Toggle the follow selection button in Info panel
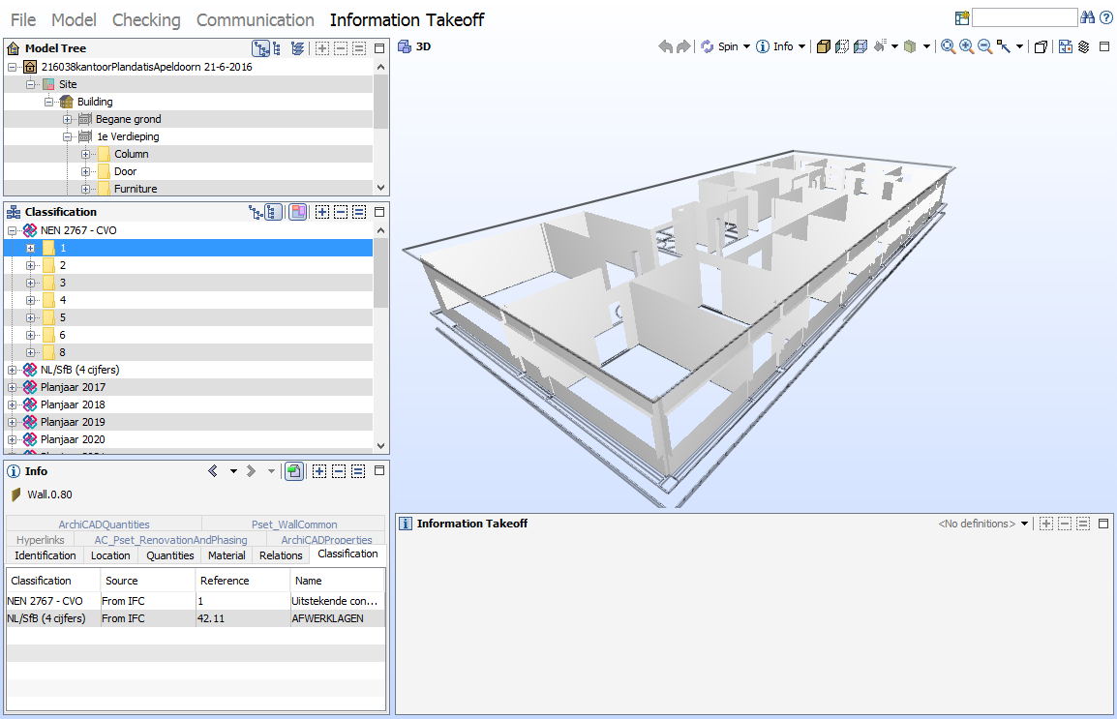Image resolution: width=1117 pixels, height=719 pixels. (294, 471)
